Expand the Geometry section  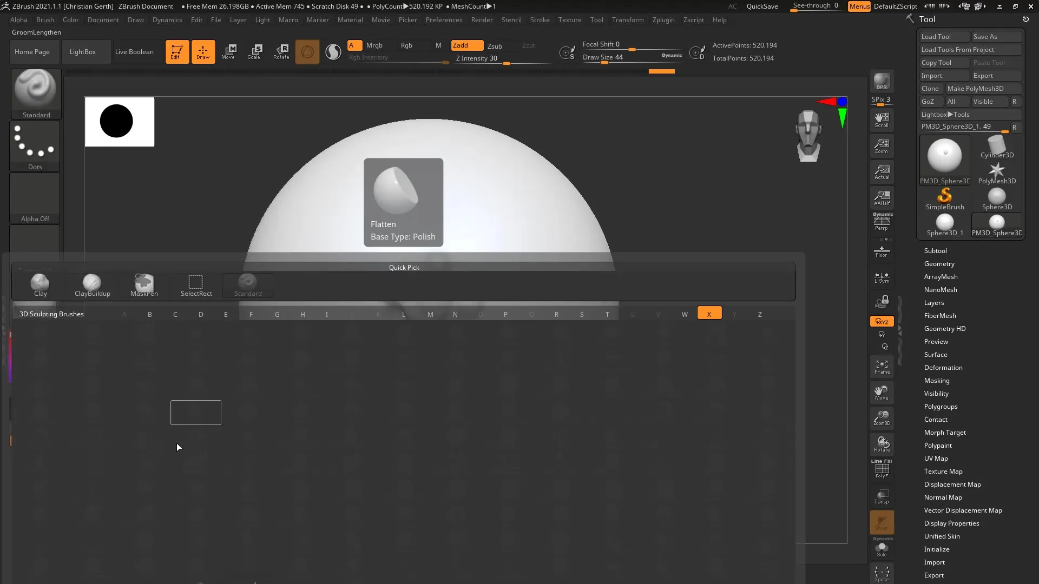[939, 264]
